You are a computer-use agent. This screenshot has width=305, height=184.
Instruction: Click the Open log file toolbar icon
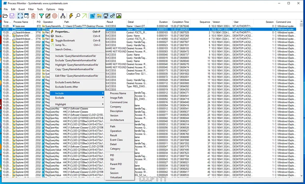pyautogui.click(x=5, y=16)
